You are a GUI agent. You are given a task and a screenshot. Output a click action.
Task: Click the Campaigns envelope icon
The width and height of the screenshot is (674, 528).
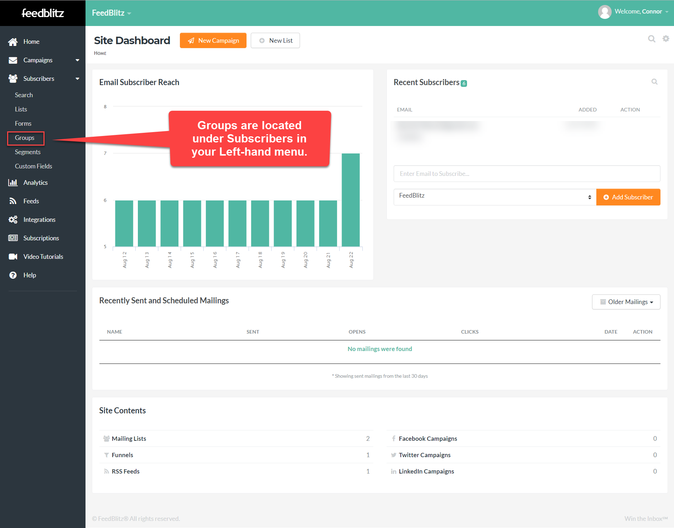point(13,60)
